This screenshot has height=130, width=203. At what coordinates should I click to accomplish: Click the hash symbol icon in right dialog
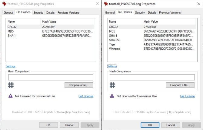pyautogui.click(x=112, y=85)
